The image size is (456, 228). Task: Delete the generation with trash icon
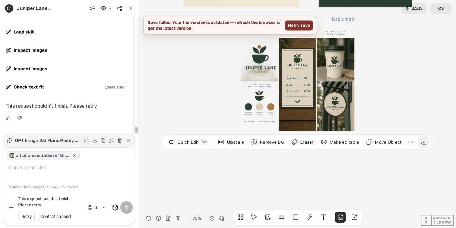tap(120, 141)
